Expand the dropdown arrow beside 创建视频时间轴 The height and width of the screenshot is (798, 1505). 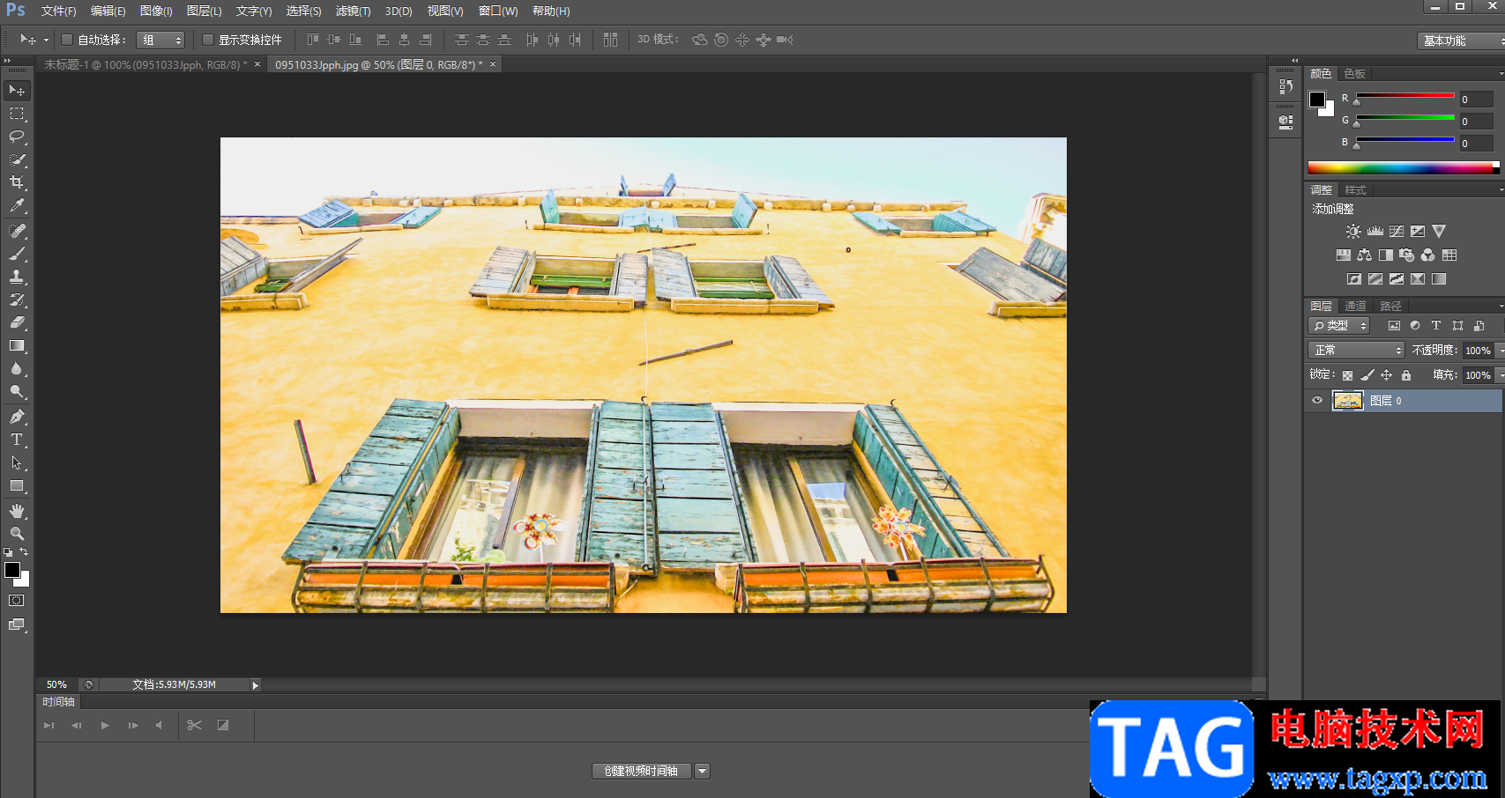pyautogui.click(x=702, y=771)
